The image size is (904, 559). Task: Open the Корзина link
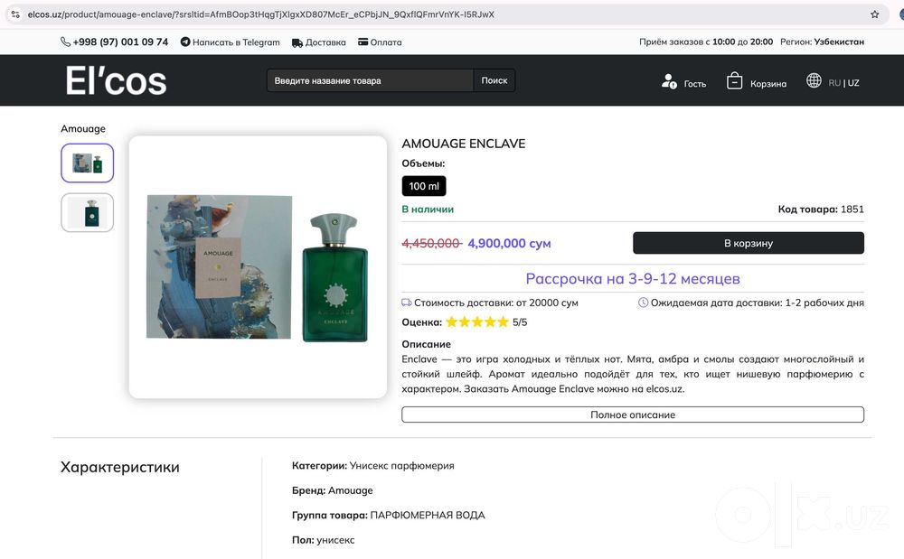tap(767, 83)
